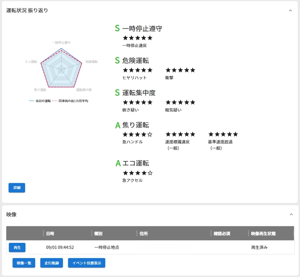Click the 急ハンドル star rating

[137, 135]
